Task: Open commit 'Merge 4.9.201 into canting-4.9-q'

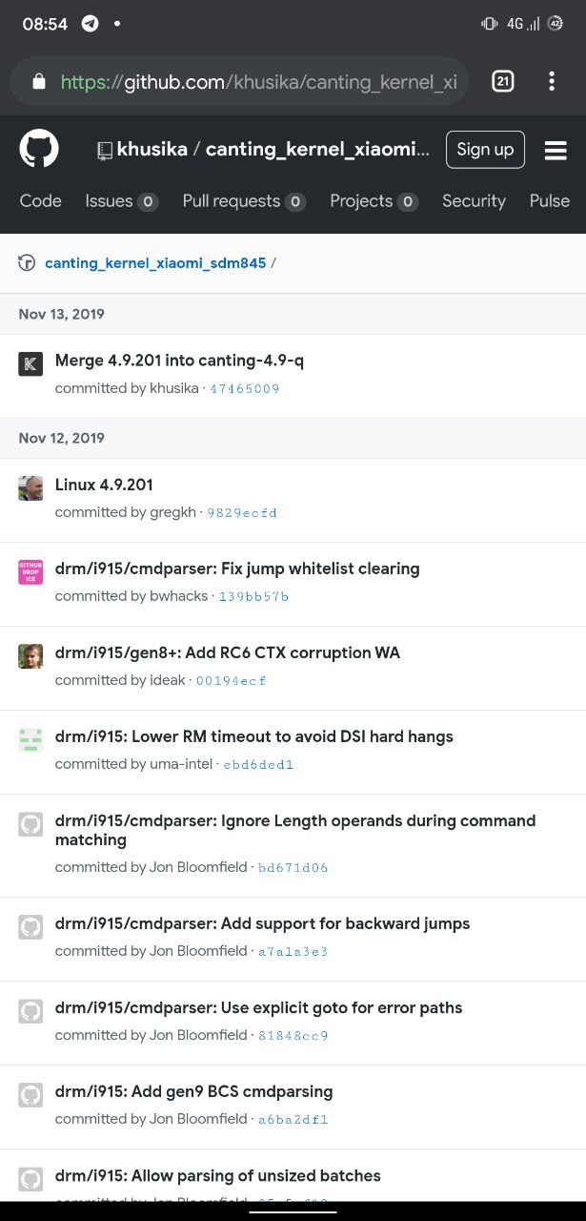Action: coord(179,361)
